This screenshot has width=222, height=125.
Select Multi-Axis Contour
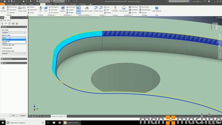point(87,9)
